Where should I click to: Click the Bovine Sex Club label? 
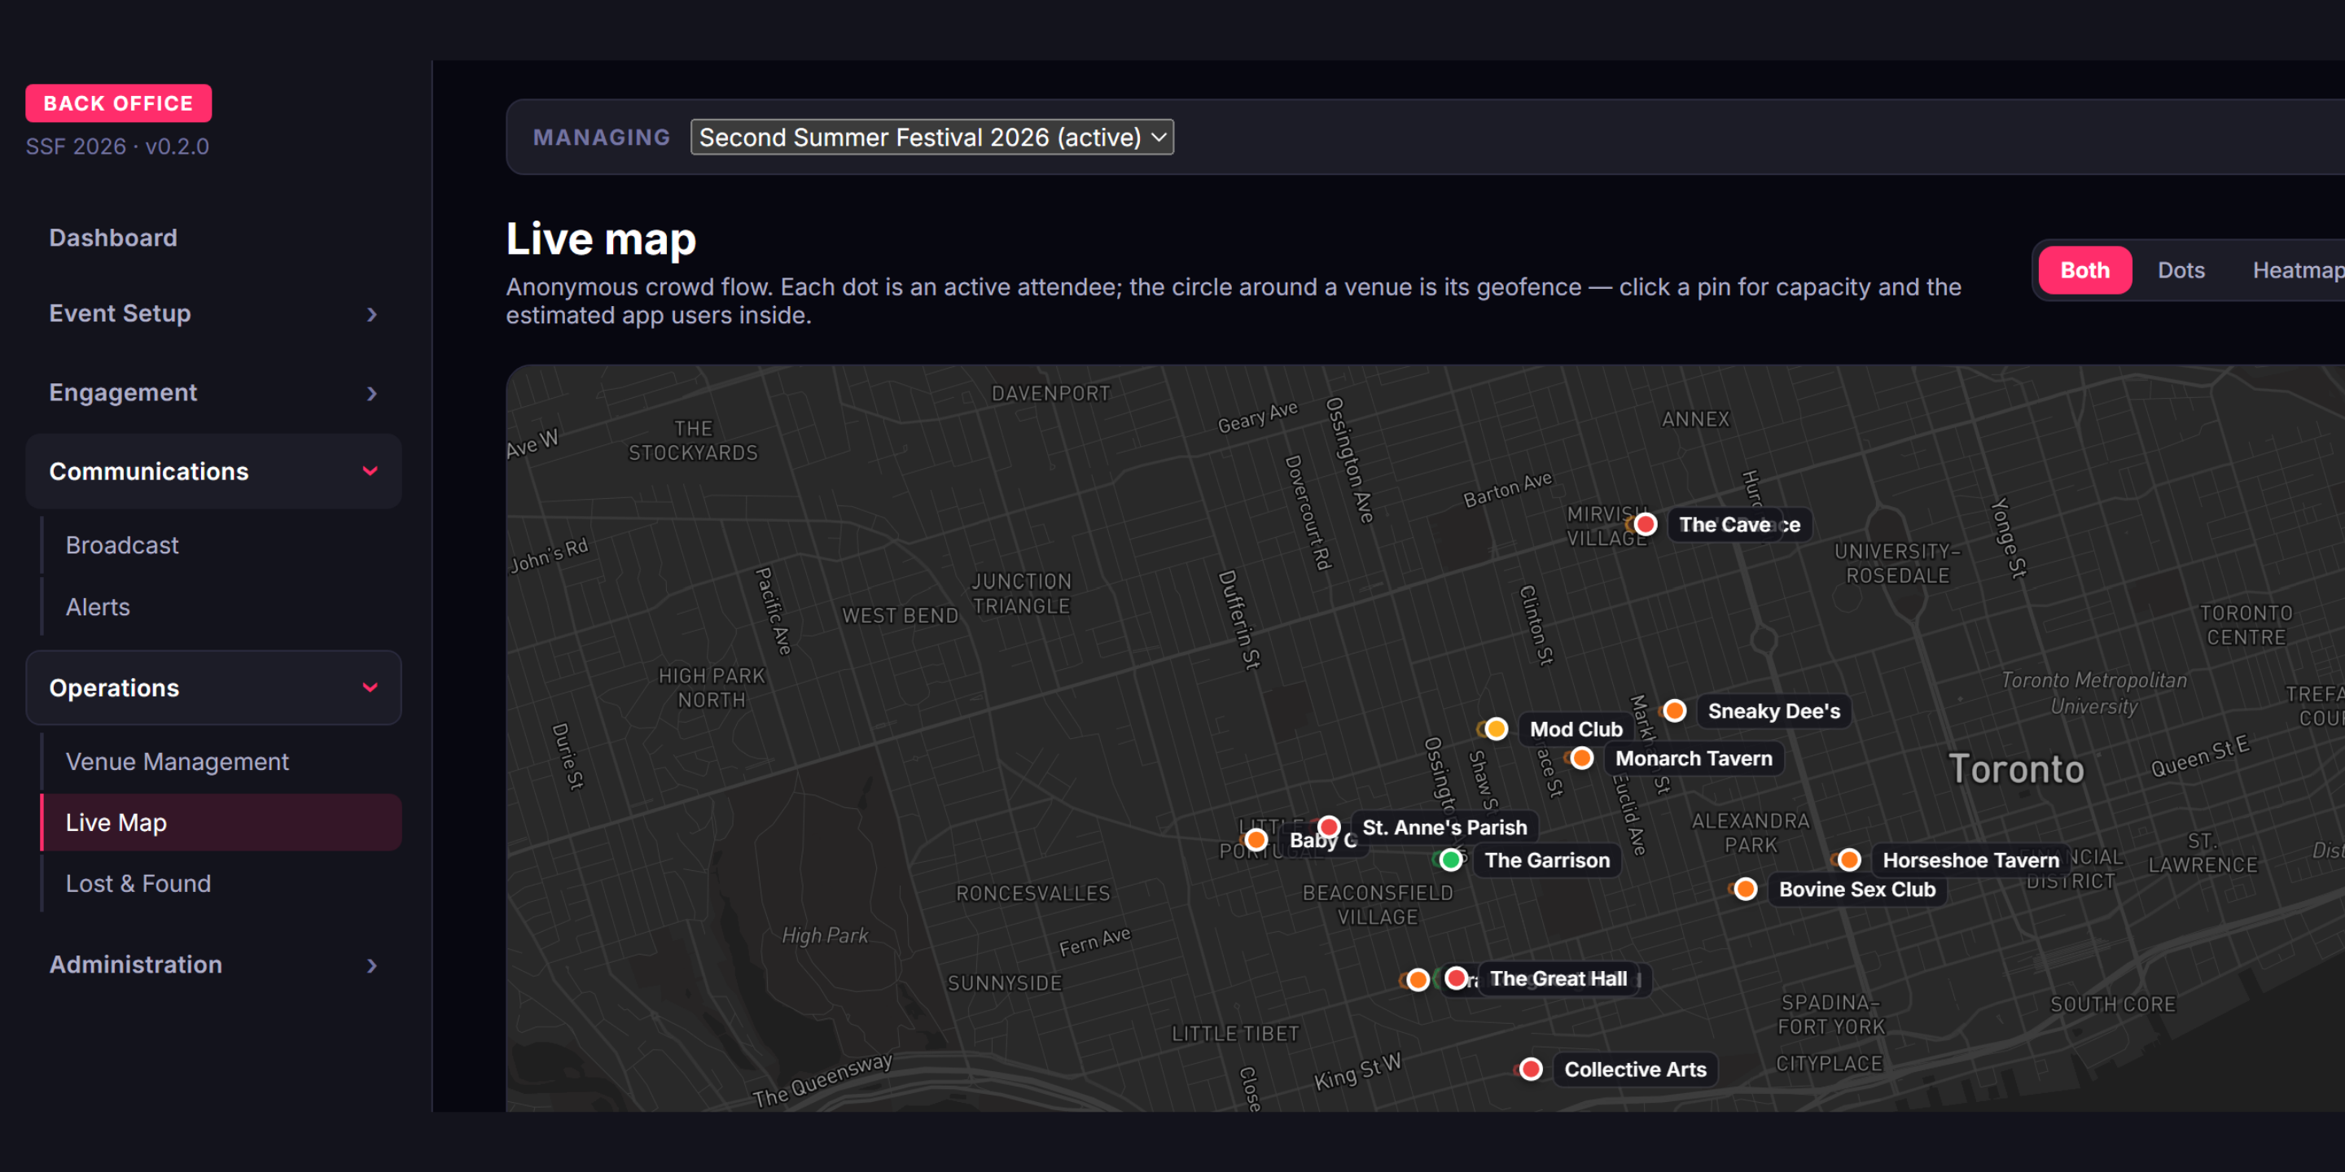[1857, 889]
